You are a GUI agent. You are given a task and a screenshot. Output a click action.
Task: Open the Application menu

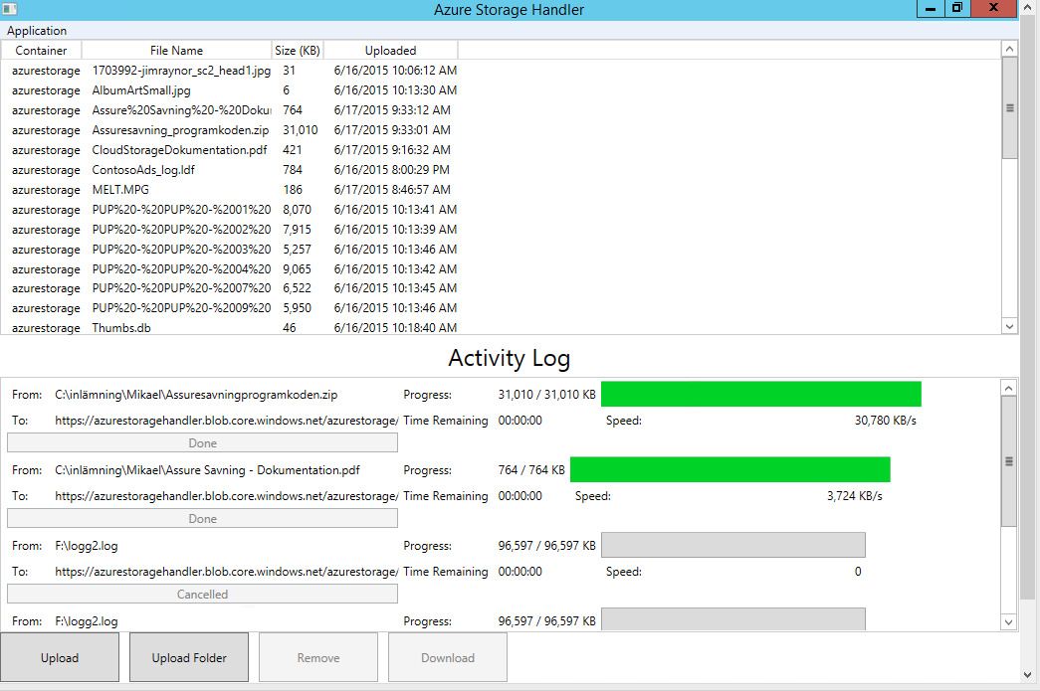point(37,31)
